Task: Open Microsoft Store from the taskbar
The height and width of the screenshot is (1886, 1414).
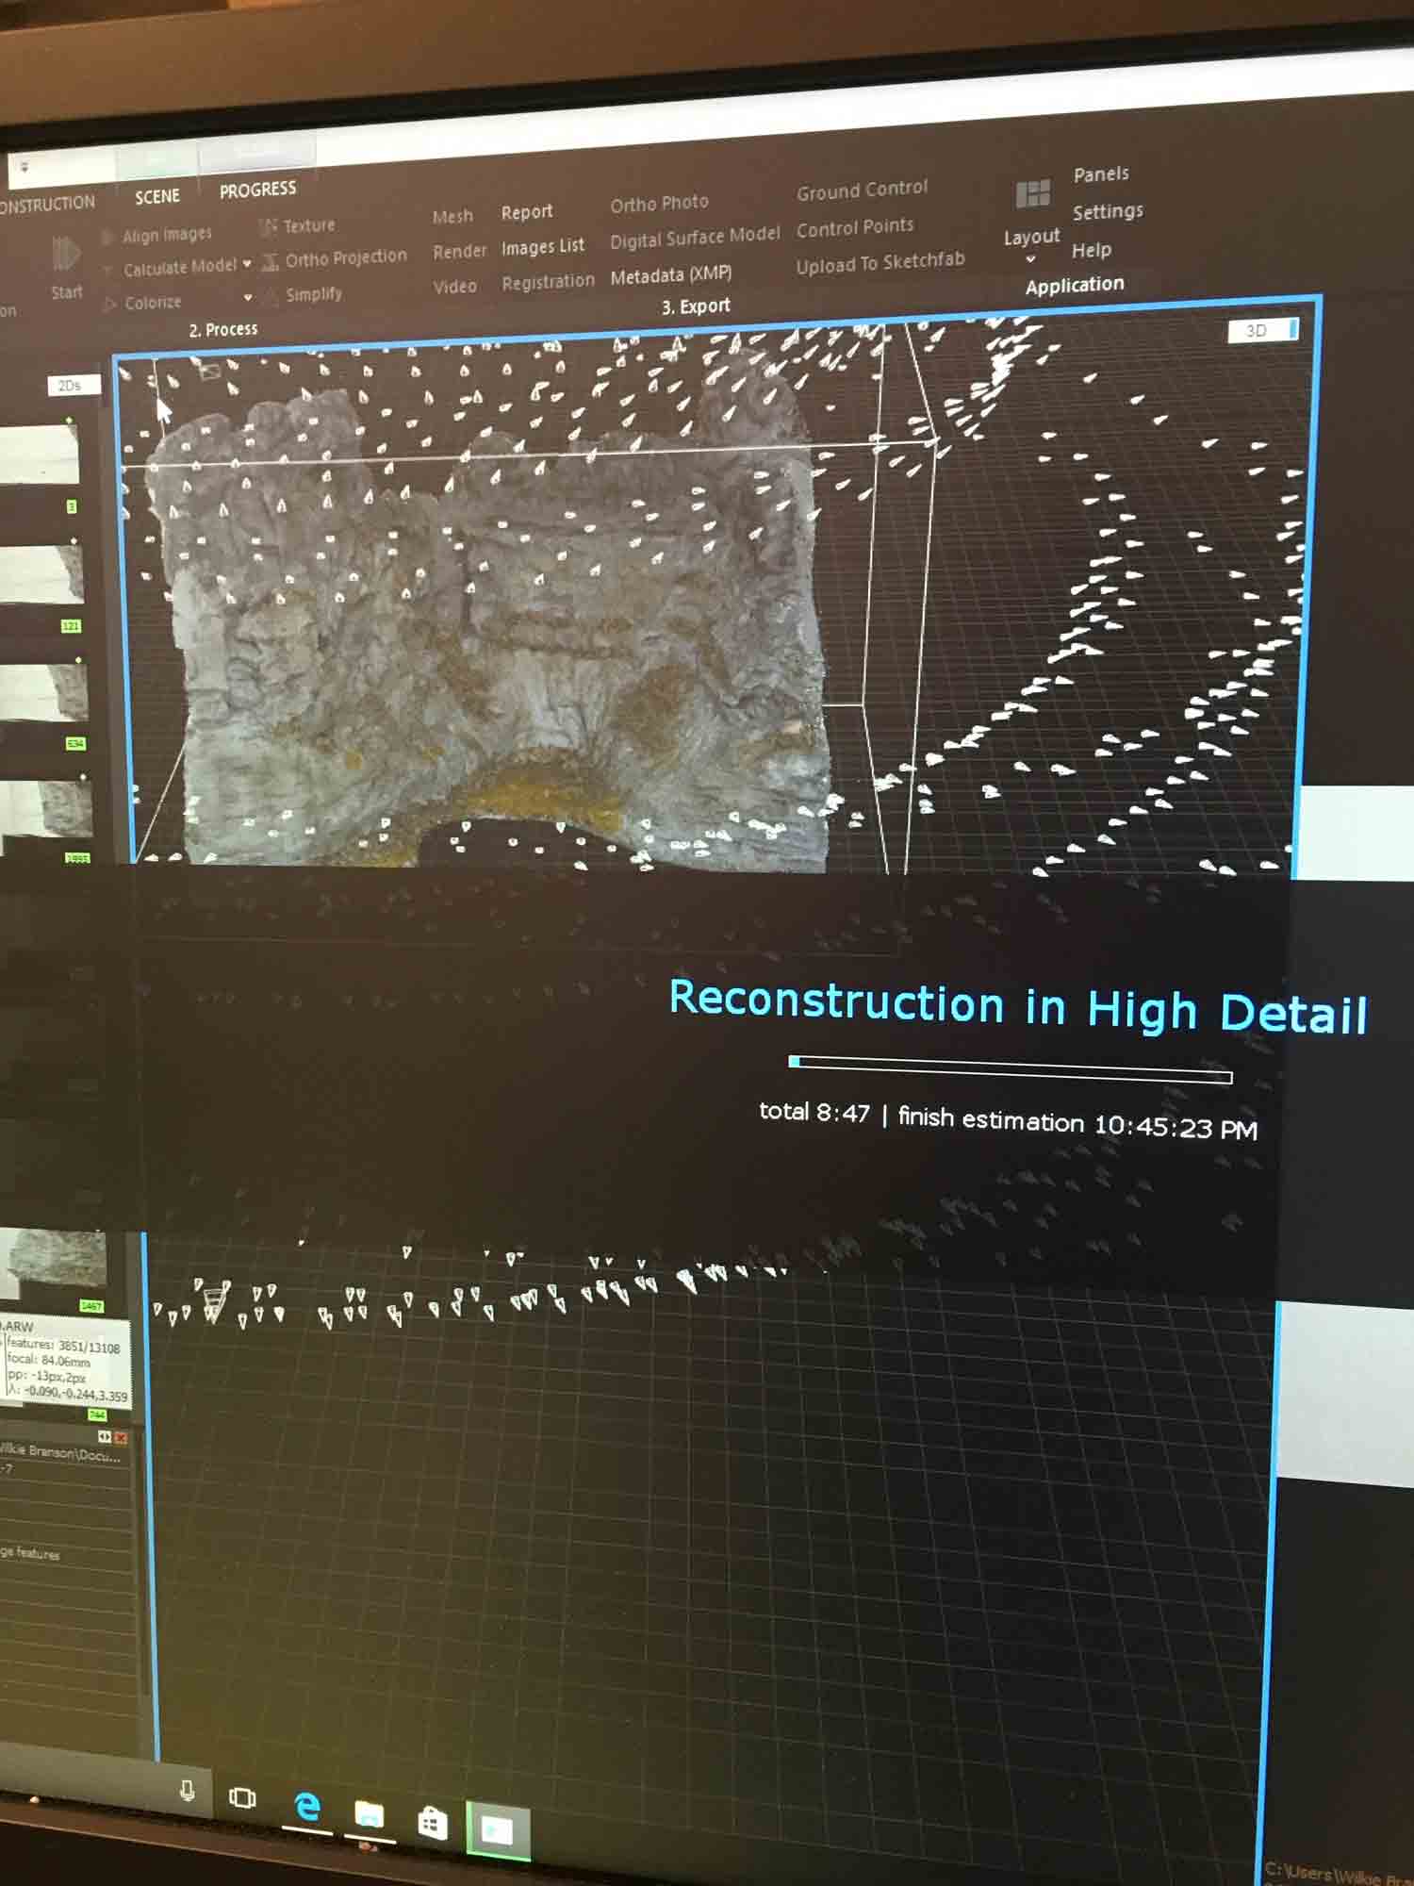Action: tap(433, 1822)
